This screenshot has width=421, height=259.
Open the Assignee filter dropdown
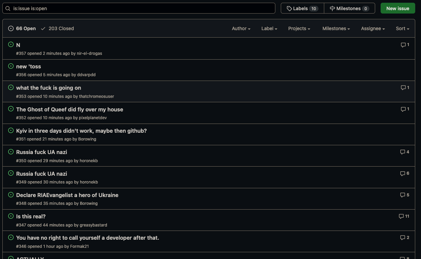pos(373,28)
